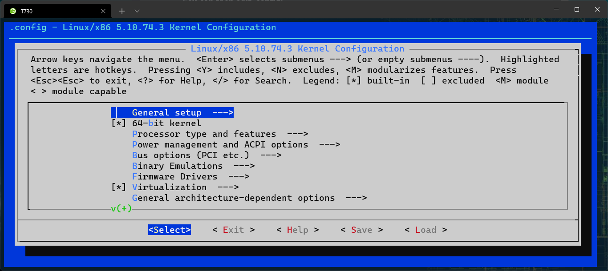Open the terminal profile dropdown arrow
The image size is (608, 271).
(137, 11)
